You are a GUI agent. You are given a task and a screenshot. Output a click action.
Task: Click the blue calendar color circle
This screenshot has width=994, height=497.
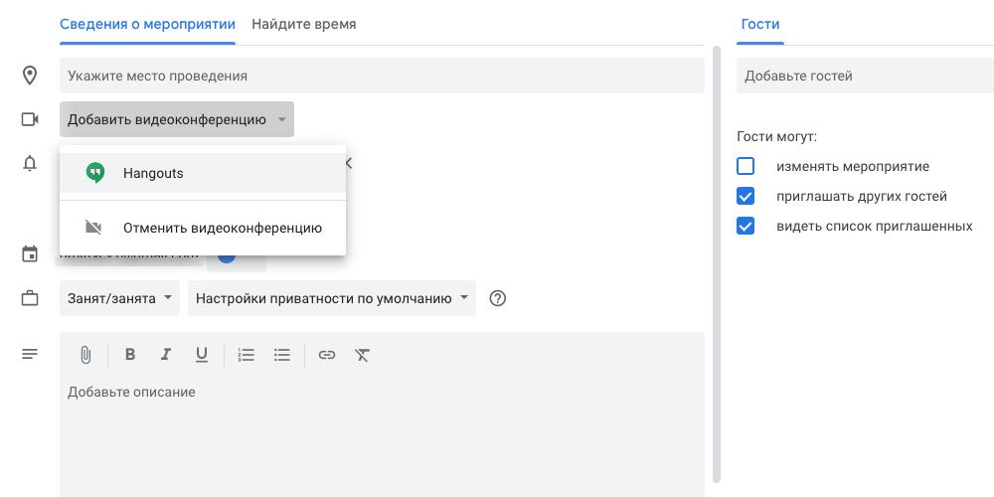(227, 258)
